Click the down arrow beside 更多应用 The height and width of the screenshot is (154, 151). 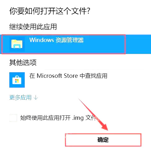[36, 98]
